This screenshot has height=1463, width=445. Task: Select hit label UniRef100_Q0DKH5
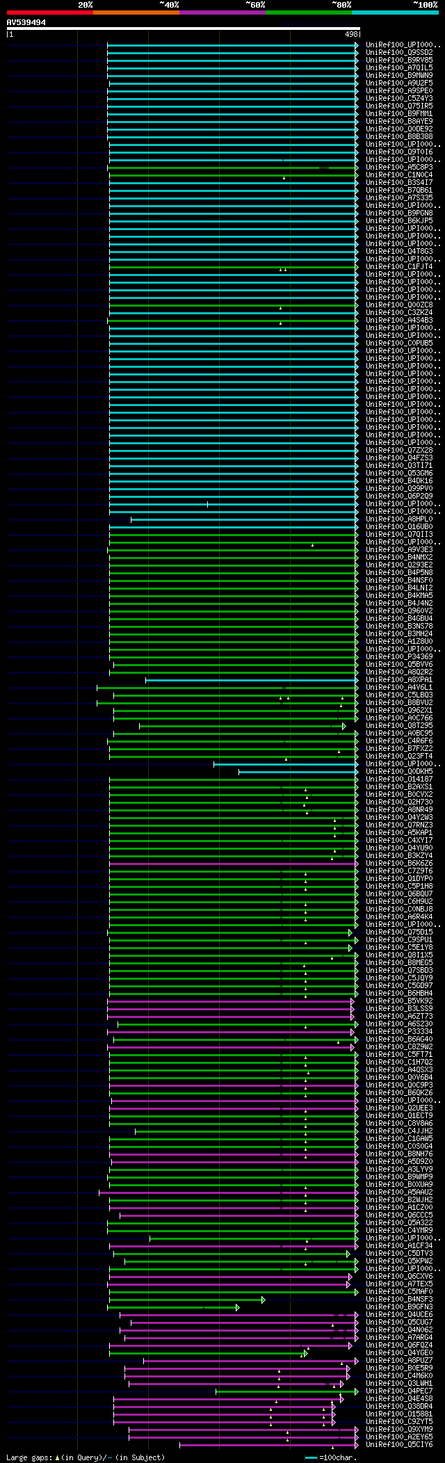click(x=399, y=771)
